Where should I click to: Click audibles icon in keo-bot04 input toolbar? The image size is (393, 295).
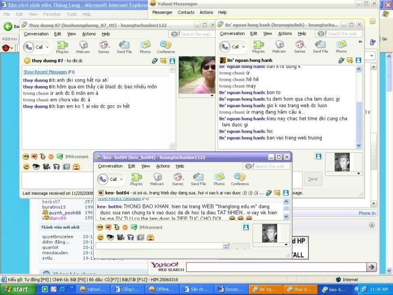[108, 228]
